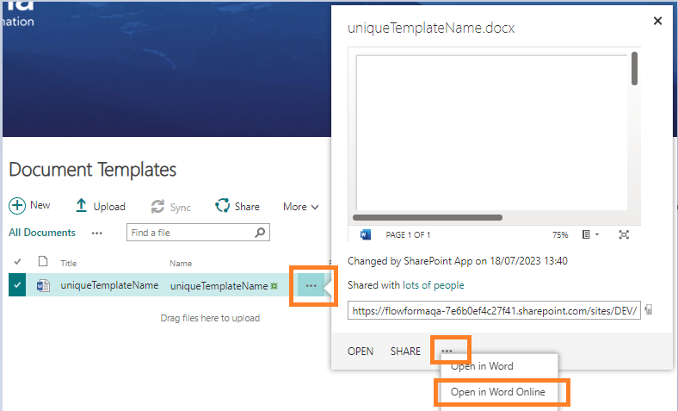
Task: Click SHARE in the callout footer
Action: coord(405,352)
